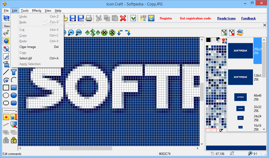Close the panel with the X button
The width and height of the screenshot is (269, 158).
pos(265,25)
